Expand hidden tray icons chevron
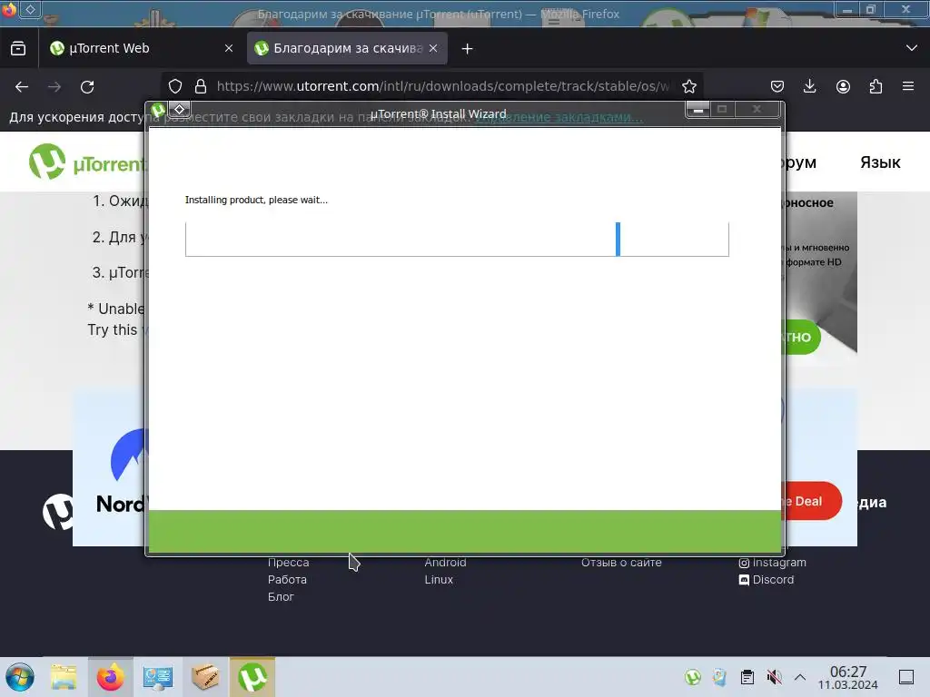Screen dimensions: 930x697 point(800,677)
